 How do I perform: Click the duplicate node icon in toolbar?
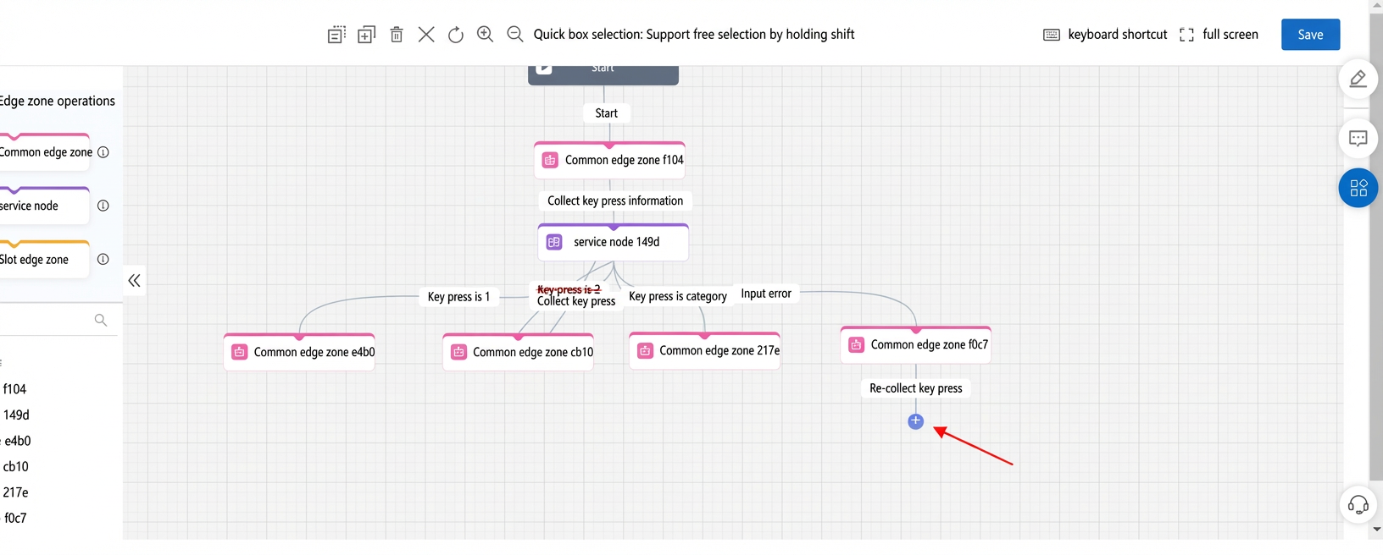tap(366, 35)
